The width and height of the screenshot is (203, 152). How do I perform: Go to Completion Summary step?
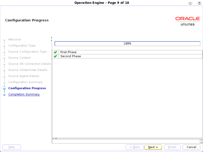point(24,94)
